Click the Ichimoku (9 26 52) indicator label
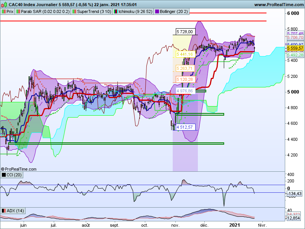Viewport: 305px width, 229px height. (x=133, y=11)
